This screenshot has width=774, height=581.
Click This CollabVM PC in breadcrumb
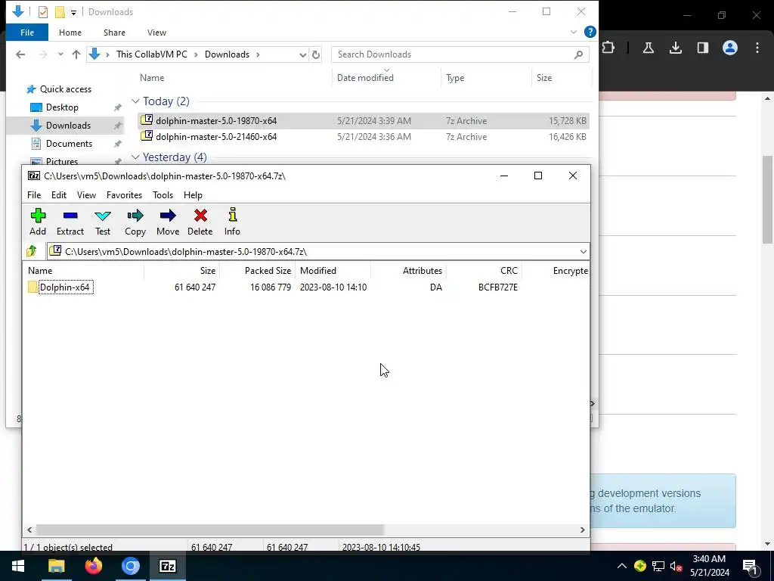(151, 54)
